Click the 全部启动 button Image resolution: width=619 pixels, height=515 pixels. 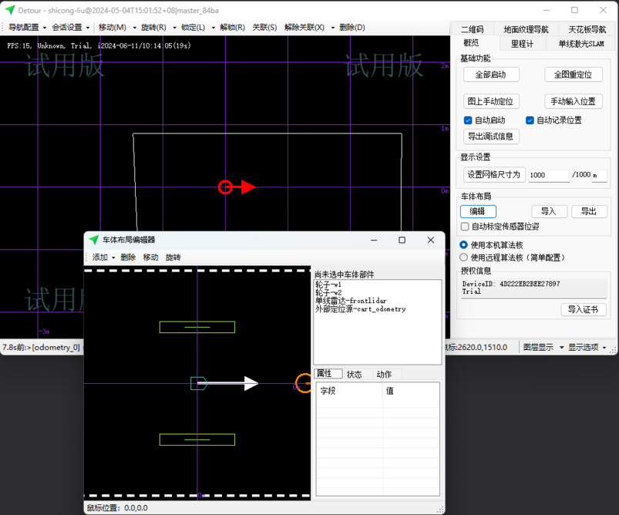491,75
